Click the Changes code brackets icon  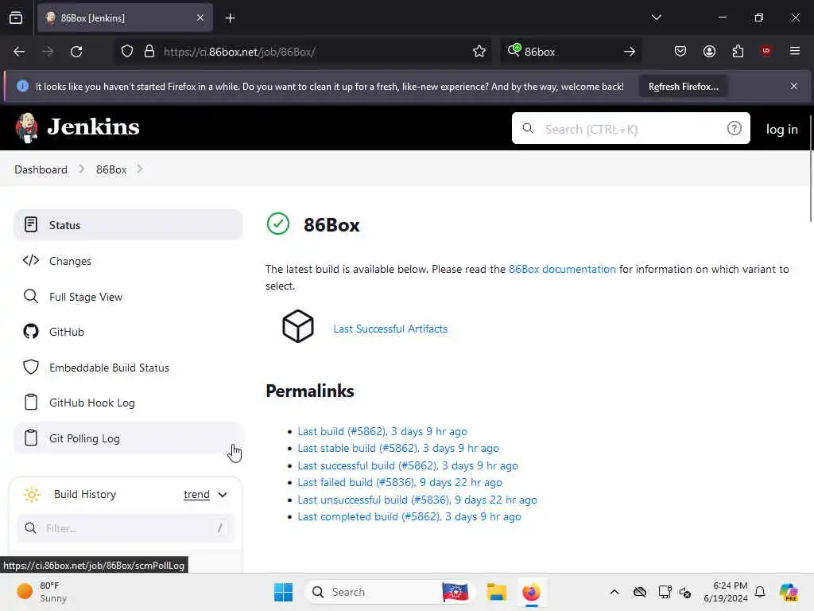tap(31, 260)
